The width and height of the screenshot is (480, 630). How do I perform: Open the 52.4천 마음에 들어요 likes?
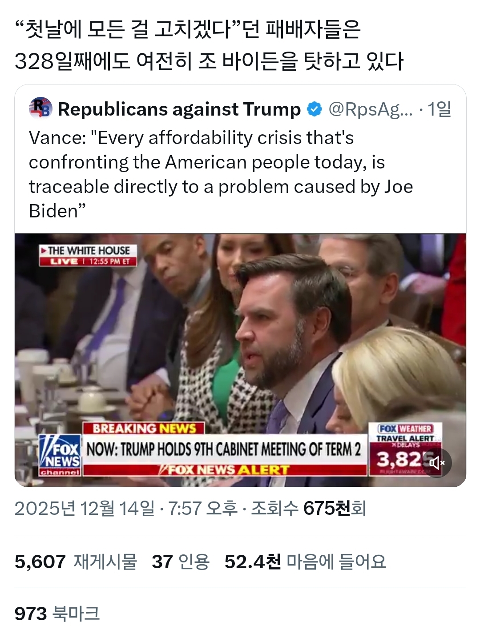(305, 562)
